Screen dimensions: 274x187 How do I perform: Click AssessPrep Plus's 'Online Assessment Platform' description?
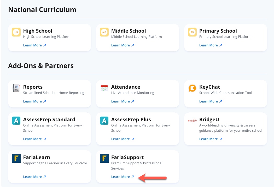click(x=141, y=128)
